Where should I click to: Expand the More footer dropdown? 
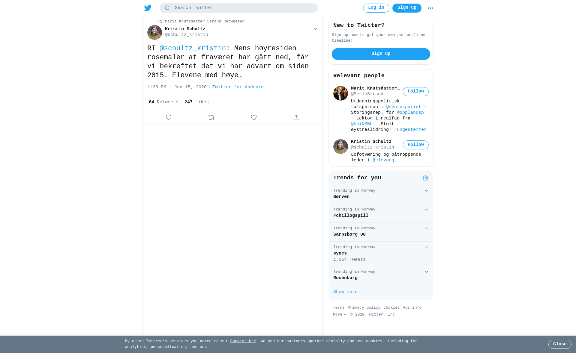coord(340,315)
